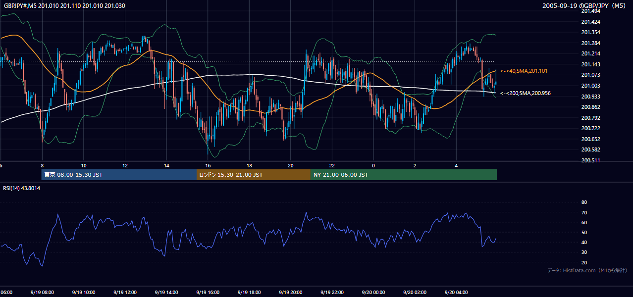Select the 200 SMA 200.956 label
Screen dimensions: 633x297
526,93
